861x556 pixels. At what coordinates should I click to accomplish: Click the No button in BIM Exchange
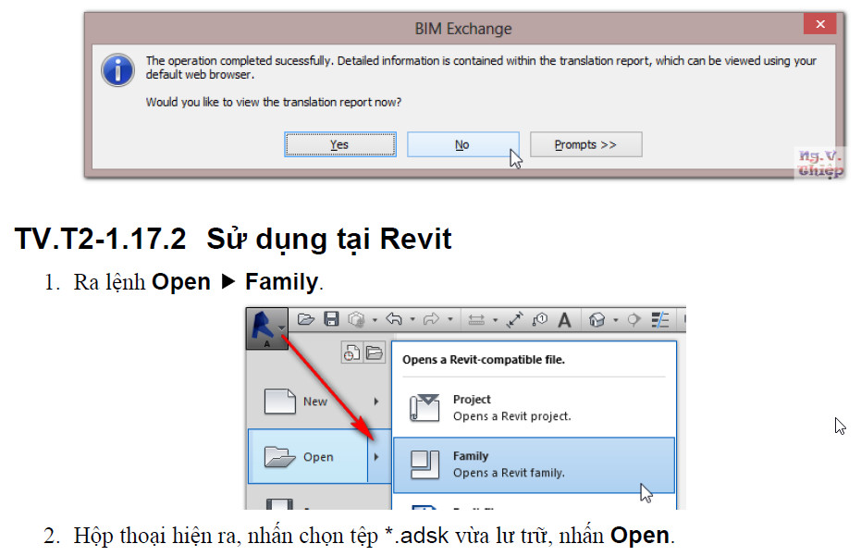point(463,144)
